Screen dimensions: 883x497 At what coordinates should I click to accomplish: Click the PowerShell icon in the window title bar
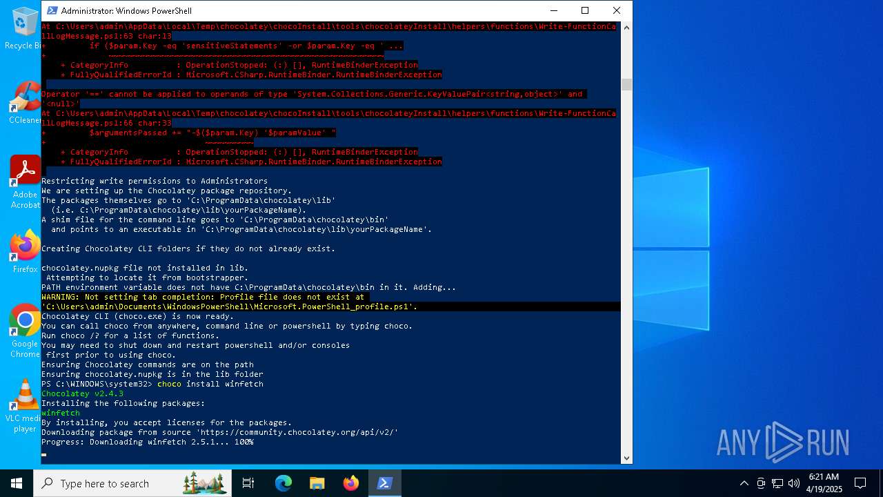coord(52,10)
